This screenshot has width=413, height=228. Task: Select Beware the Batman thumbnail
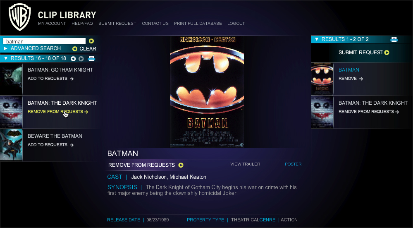coord(11,145)
